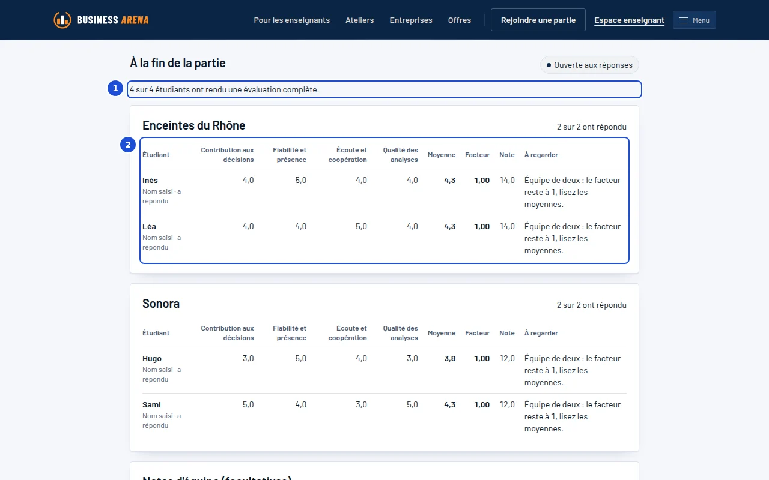
Task: Open the Entreprises nav item
Action: click(411, 20)
